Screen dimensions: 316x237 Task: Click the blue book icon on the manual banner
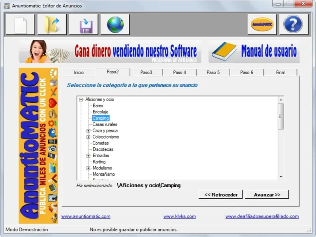[x=224, y=51]
